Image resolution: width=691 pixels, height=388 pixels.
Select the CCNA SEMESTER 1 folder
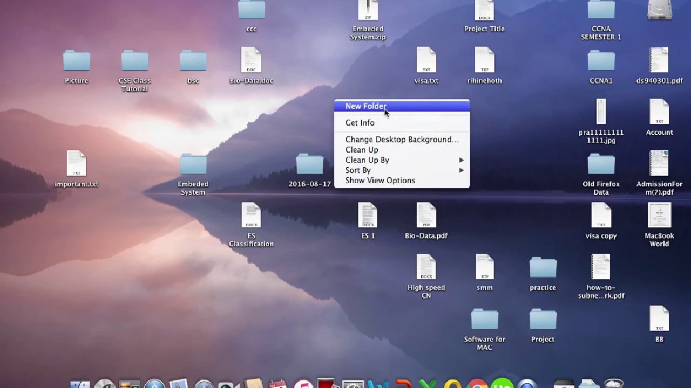point(601,10)
